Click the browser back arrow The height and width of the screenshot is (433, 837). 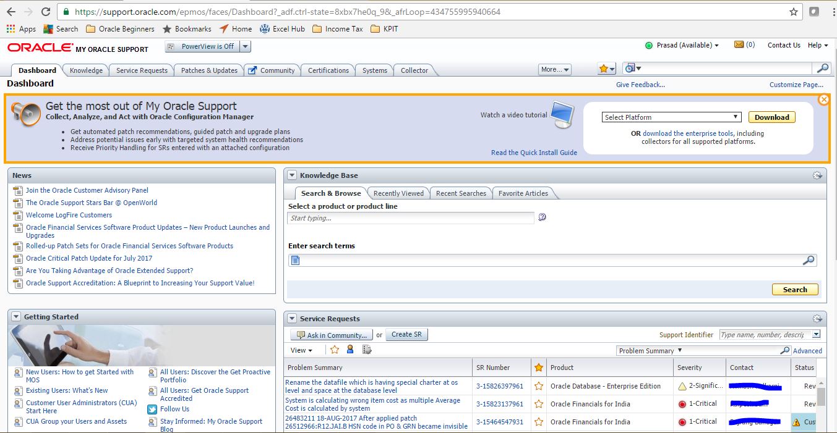(11, 12)
